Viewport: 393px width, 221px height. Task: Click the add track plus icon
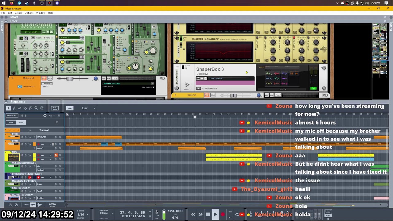[45, 115]
